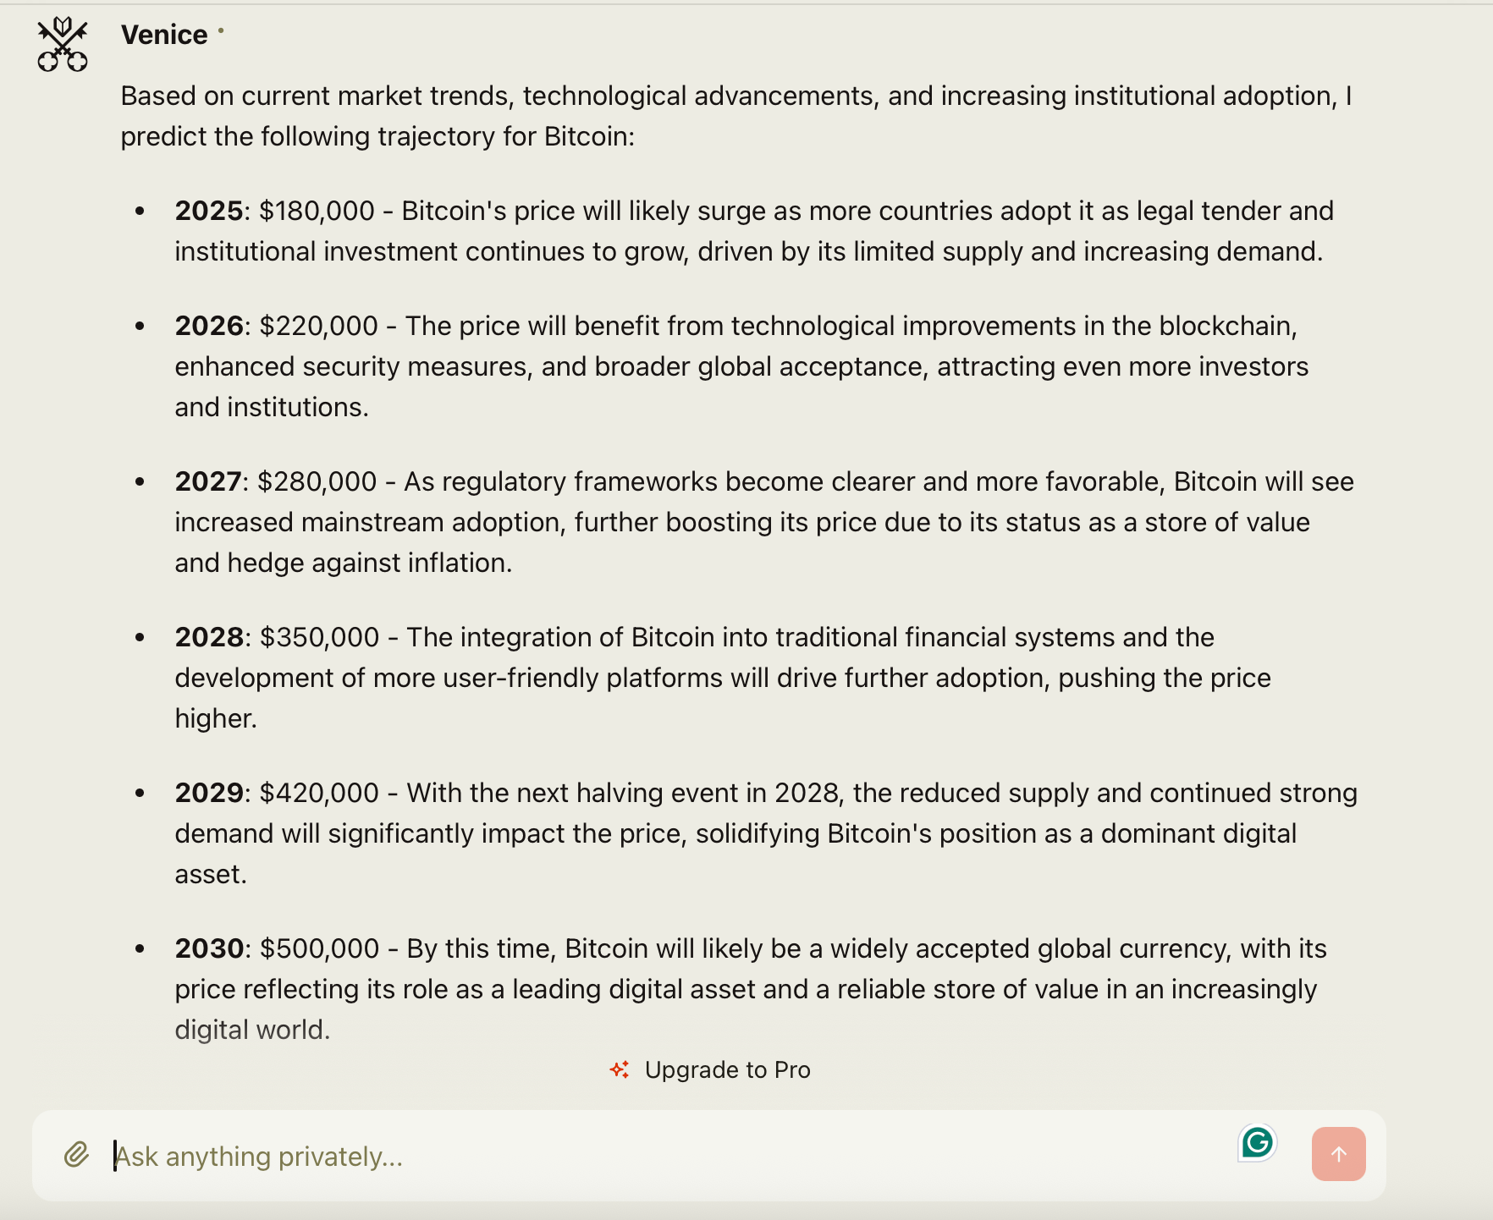Screen dimensions: 1493x1220
Task: Click the bold 2028 year label
Action: click(207, 637)
